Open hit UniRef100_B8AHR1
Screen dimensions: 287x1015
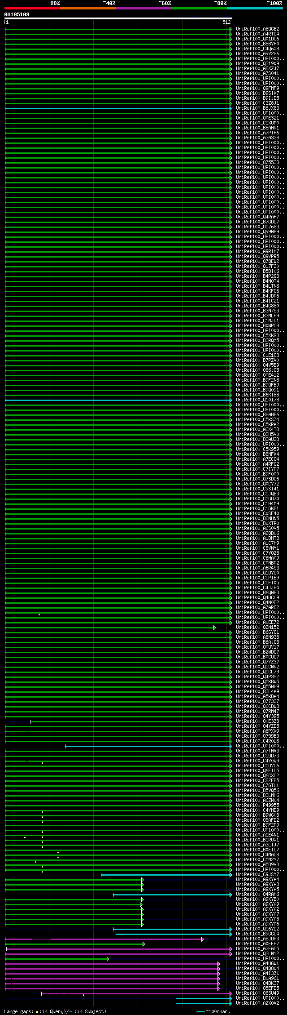(x=257, y=128)
